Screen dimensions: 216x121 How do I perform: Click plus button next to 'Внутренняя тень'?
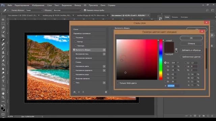tap(104, 54)
